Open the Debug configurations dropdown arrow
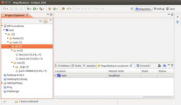Viewport: 181px width, 105px height. 31,9
